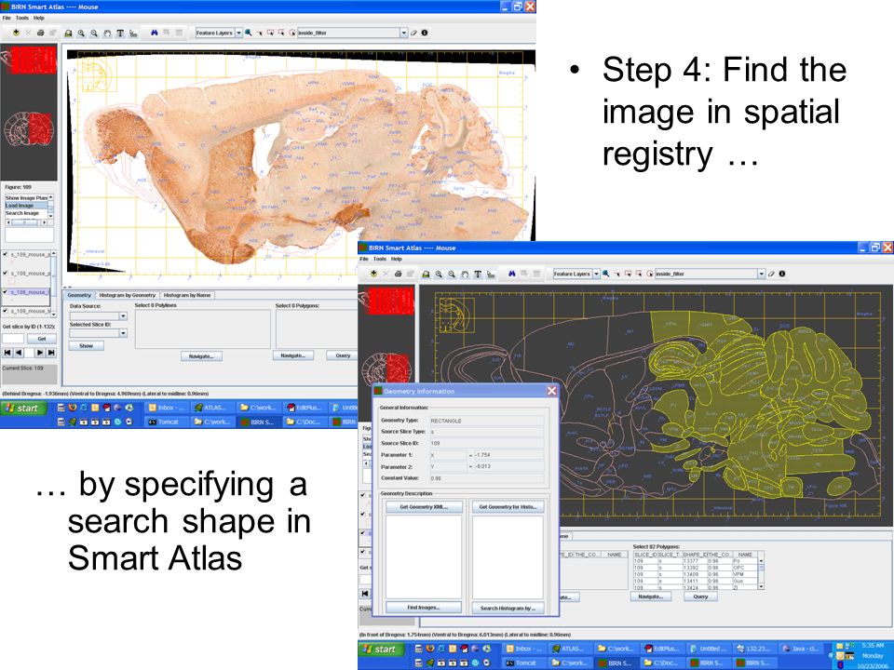Toggle first s_109_mouse layer checkbox

click(6, 255)
